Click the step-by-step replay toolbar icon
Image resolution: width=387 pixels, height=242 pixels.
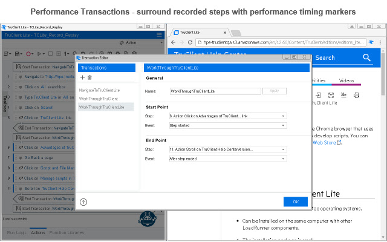(59, 53)
